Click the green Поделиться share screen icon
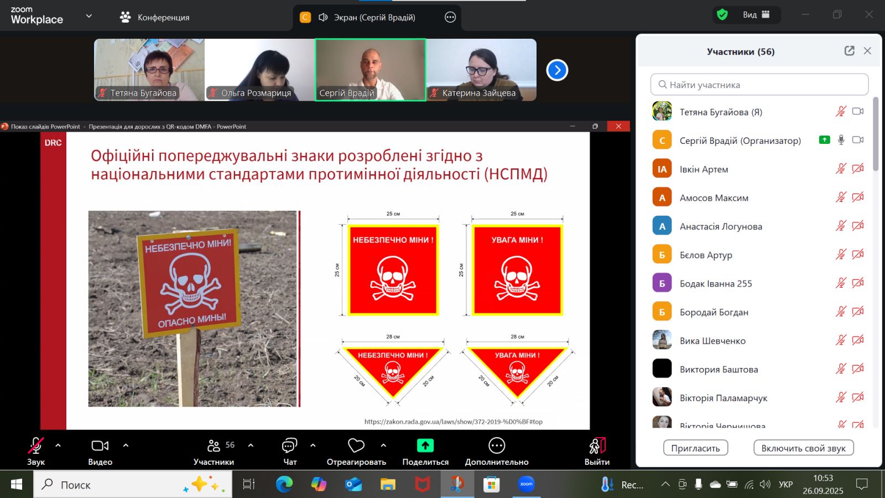This screenshot has width=885, height=498. (x=425, y=446)
